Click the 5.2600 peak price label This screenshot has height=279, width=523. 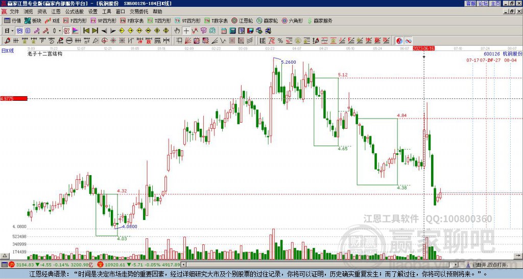pyautogui.click(x=289, y=62)
